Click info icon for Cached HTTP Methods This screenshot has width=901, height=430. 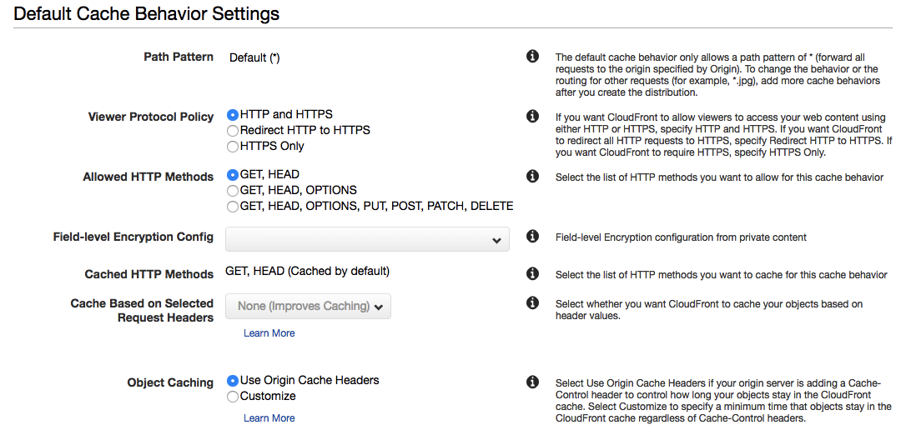532,273
